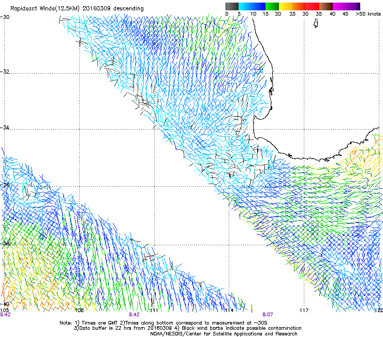Click the '-36' latitude axis label

tap(5, 185)
